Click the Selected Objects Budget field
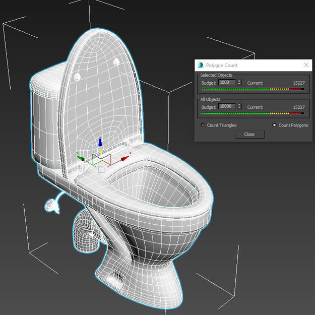The image size is (315, 315). point(227,82)
